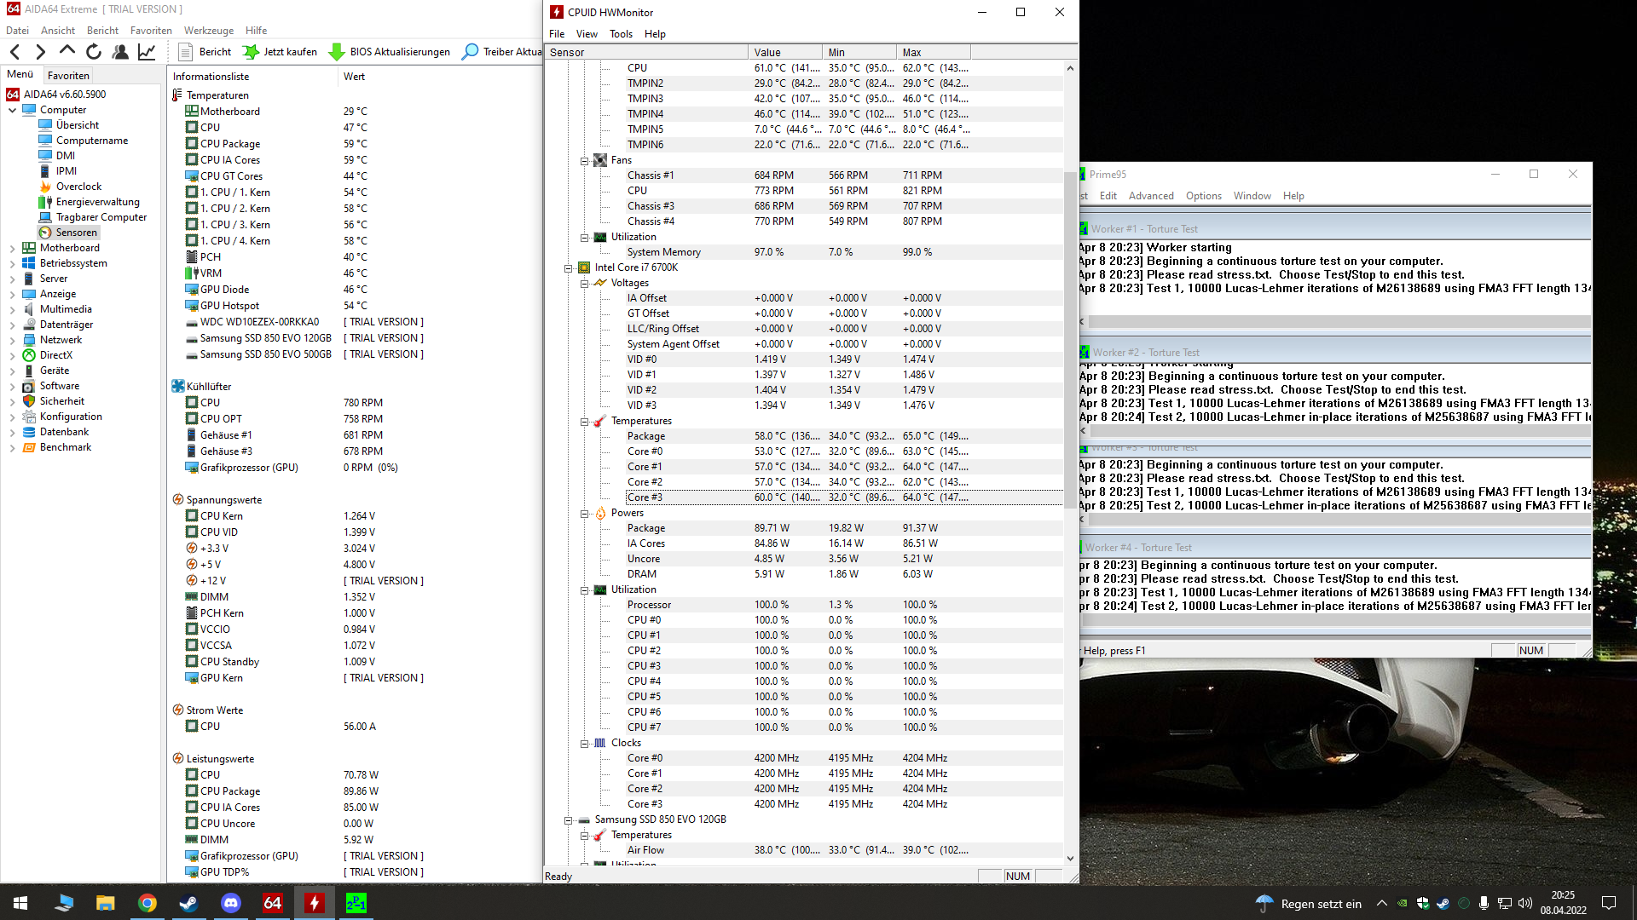Collapse Intel Core i7 6700K node

pyautogui.click(x=568, y=267)
